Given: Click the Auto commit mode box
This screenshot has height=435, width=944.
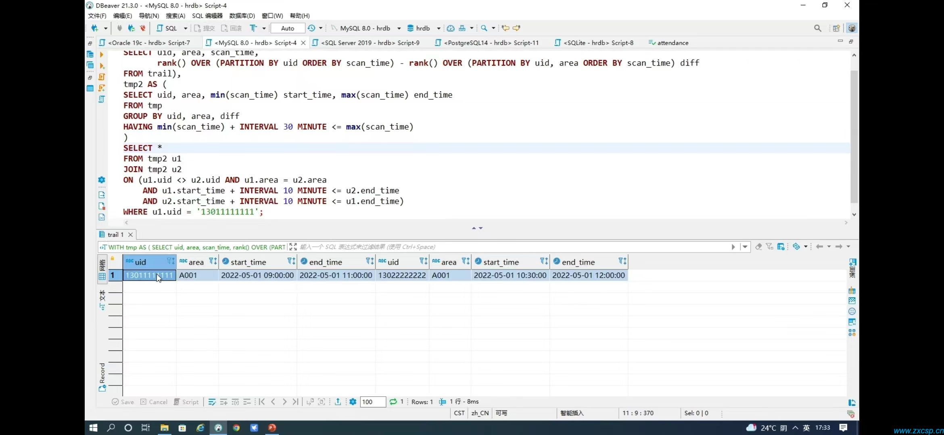Looking at the screenshot, I should click(288, 28).
